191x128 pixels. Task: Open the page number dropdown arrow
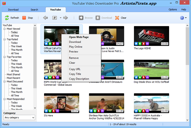click(61, 18)
